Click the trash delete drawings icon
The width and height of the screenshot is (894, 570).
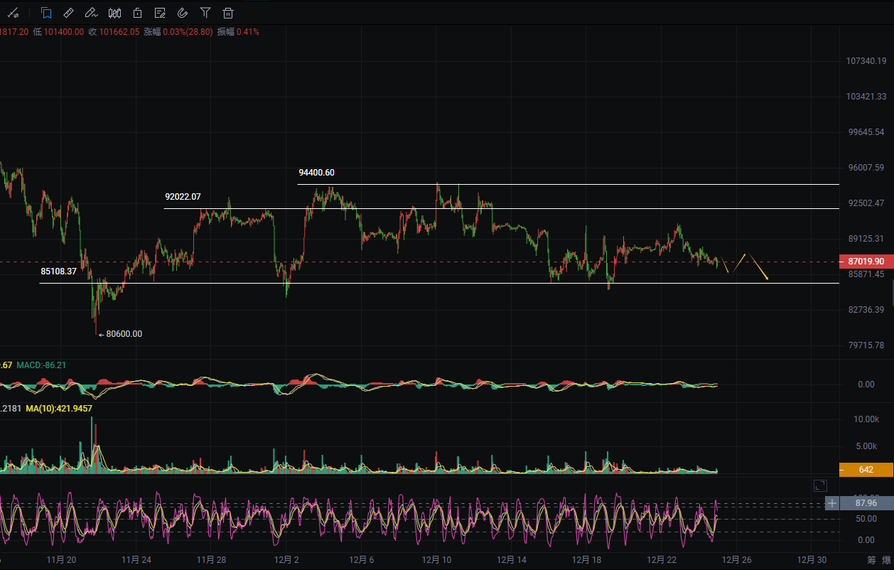pyautogui.click(x=228, y=13)
